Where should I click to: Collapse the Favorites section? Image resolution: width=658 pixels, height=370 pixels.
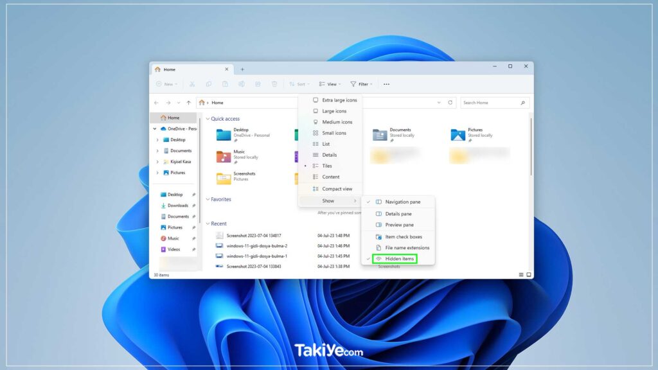(x=208, y=199)
